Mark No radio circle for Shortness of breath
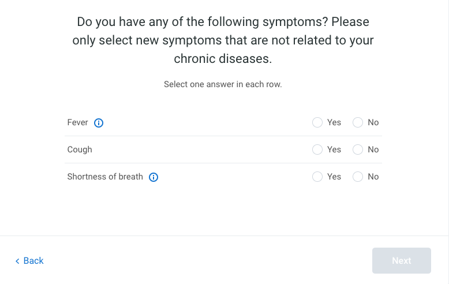Image resolution: width=449 pixels, height=284 pixels. (358, 177)
